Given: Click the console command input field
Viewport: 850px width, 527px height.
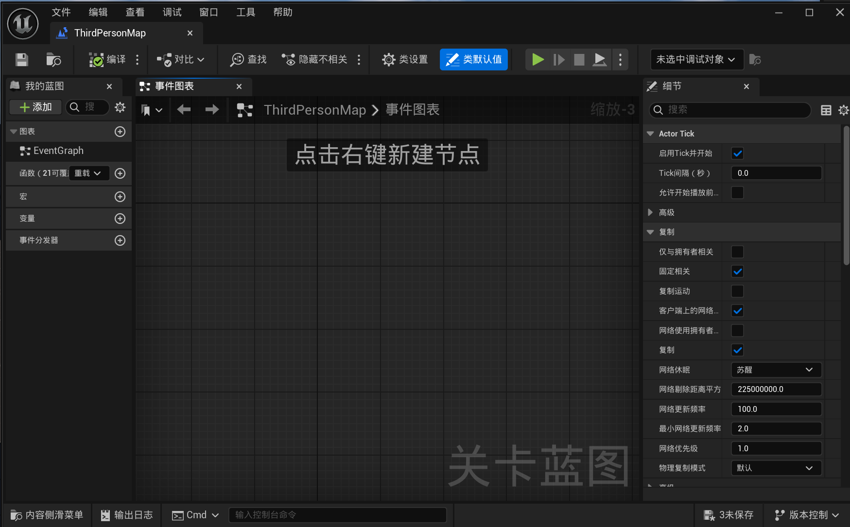Looking at the screenshot, I should 337,515.
